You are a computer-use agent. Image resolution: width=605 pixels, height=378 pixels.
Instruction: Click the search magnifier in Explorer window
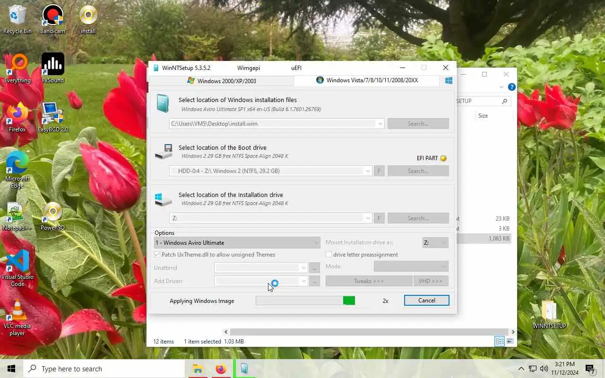point(504,101)
